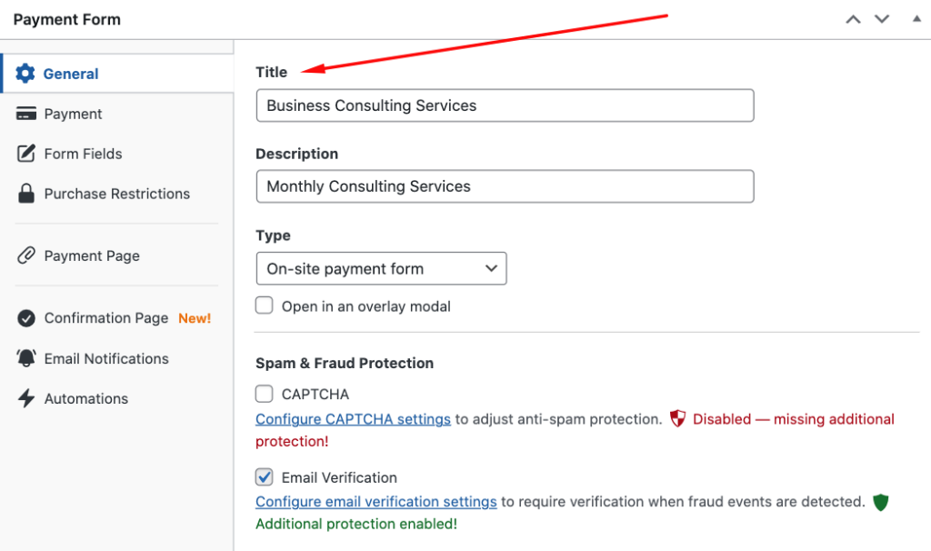Enable Open in an overlay modal
This screenshot has width=931, height=551.
click(x=265, y=306)
